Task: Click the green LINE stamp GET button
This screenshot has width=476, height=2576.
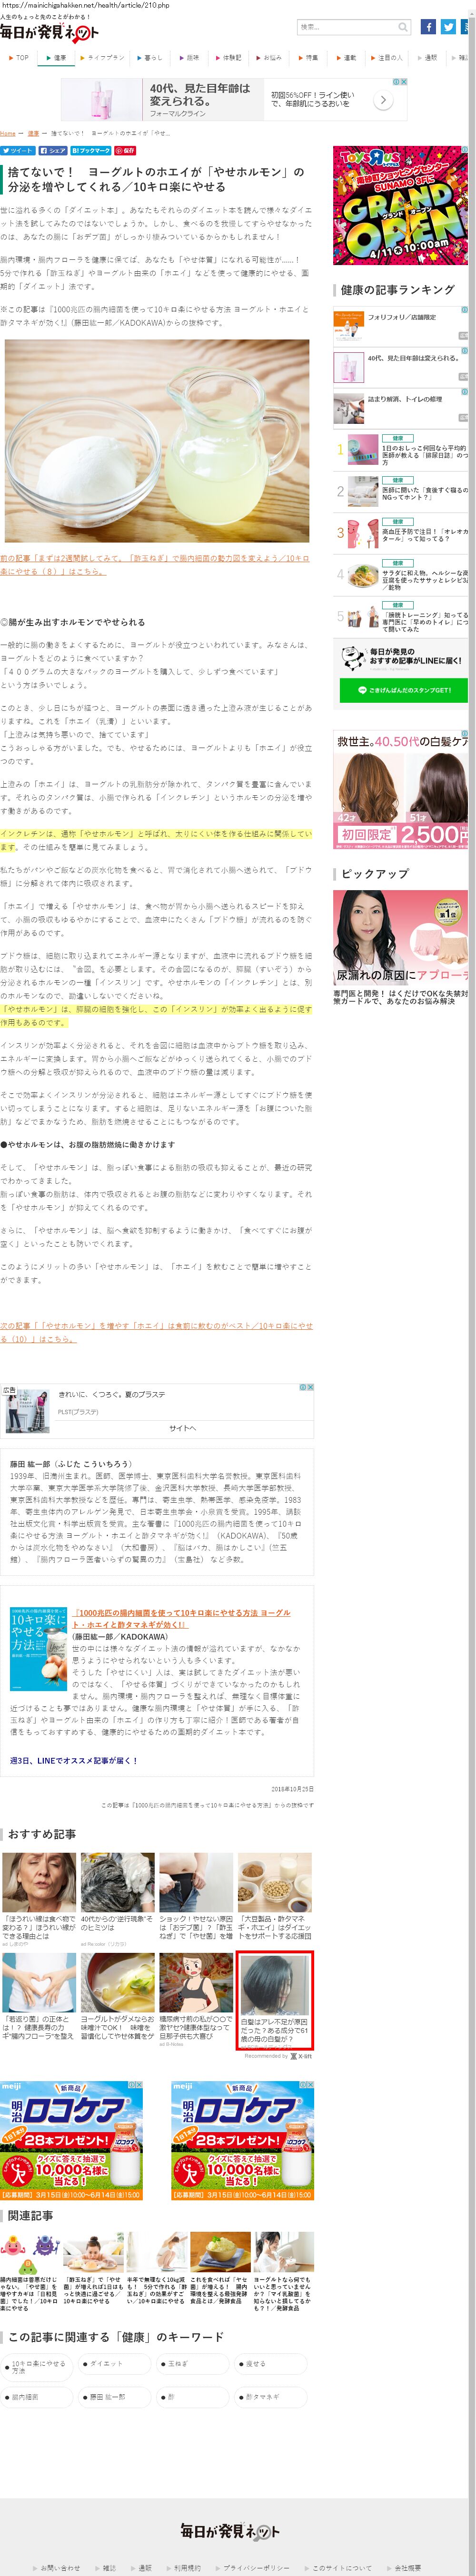Action: [403, 689]
